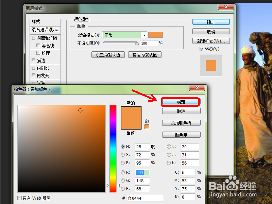Click the out-of-gamut warning cube icon
Viewport: 272px width, 204px height.
(x=147, y=121)
